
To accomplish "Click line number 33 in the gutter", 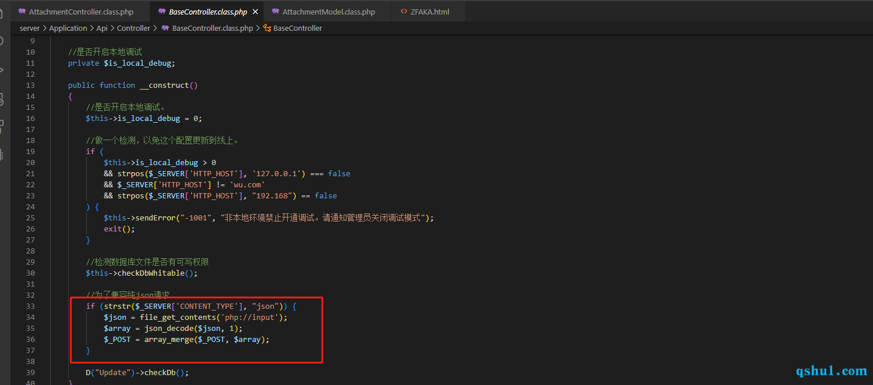I will (30, 306).
